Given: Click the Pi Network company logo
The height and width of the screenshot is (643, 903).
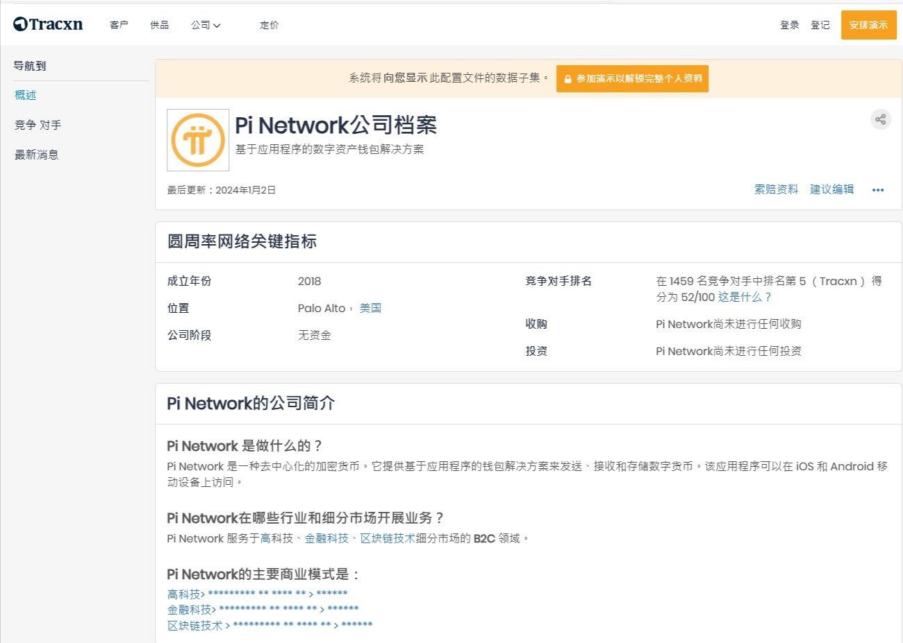Looking at the screenshot, I should pos(197,139).
